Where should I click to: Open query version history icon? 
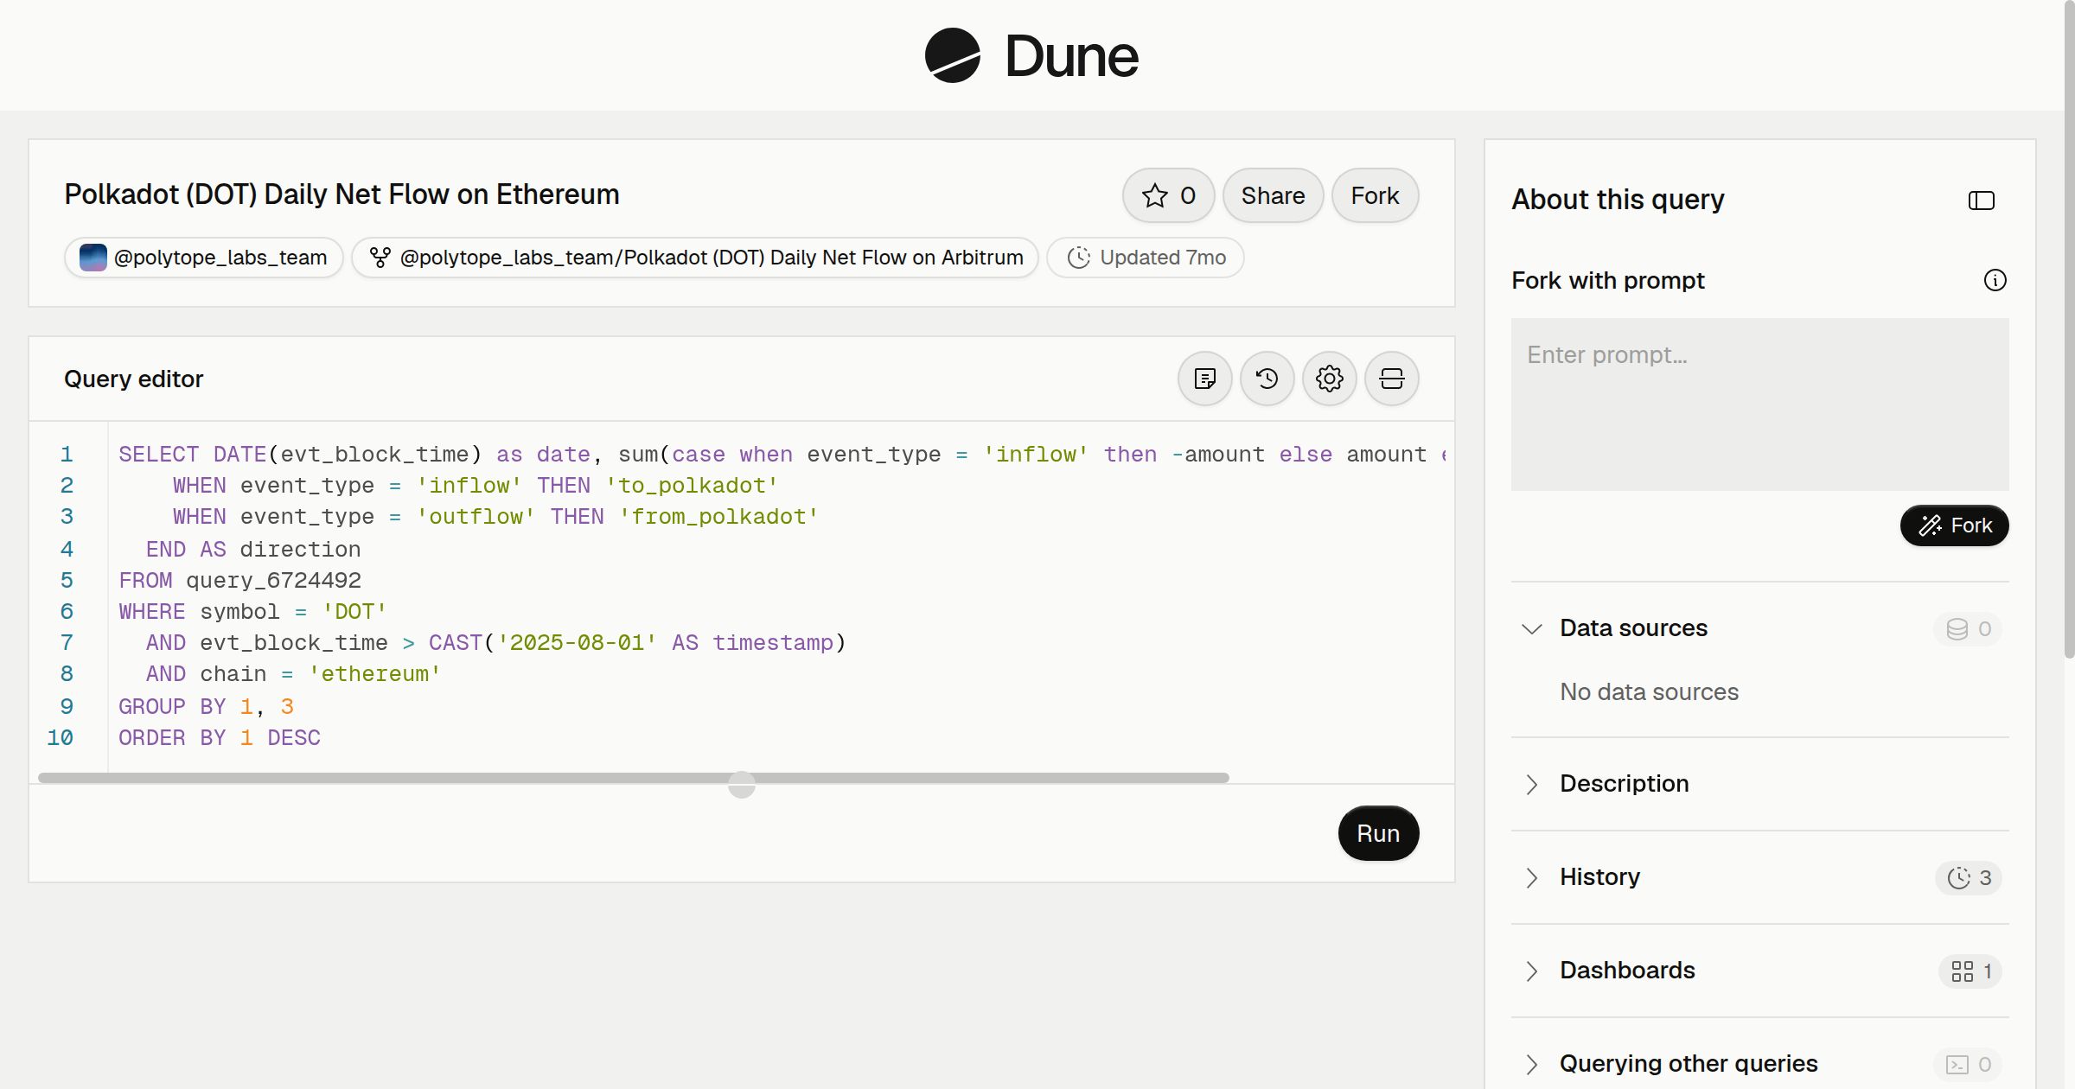[x=1267, y=379]
